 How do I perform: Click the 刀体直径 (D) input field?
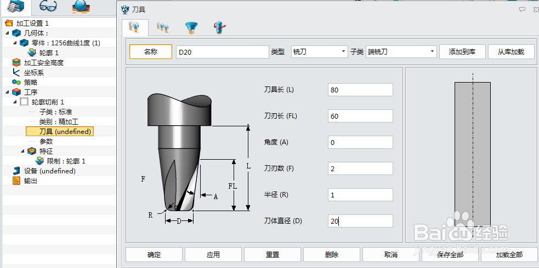(x=360, y=221)
